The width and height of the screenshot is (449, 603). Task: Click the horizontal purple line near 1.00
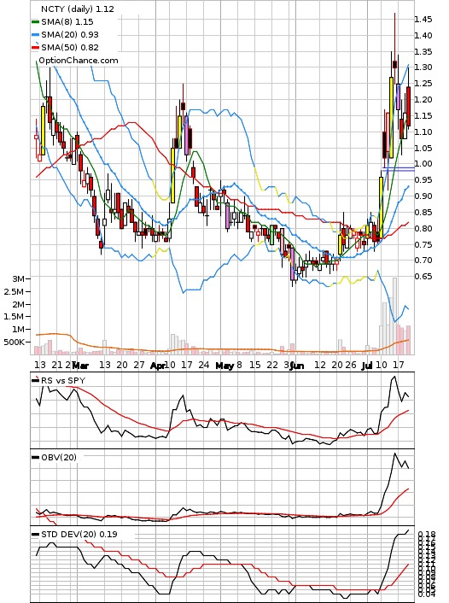click(x=399, y=169)
